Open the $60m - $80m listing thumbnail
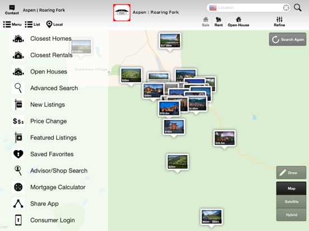 click(212, 217)
